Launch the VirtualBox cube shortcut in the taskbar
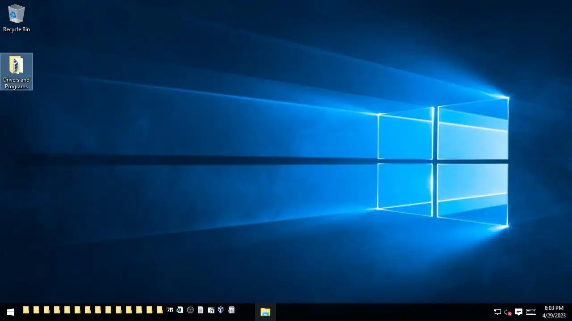 (221, 310)
